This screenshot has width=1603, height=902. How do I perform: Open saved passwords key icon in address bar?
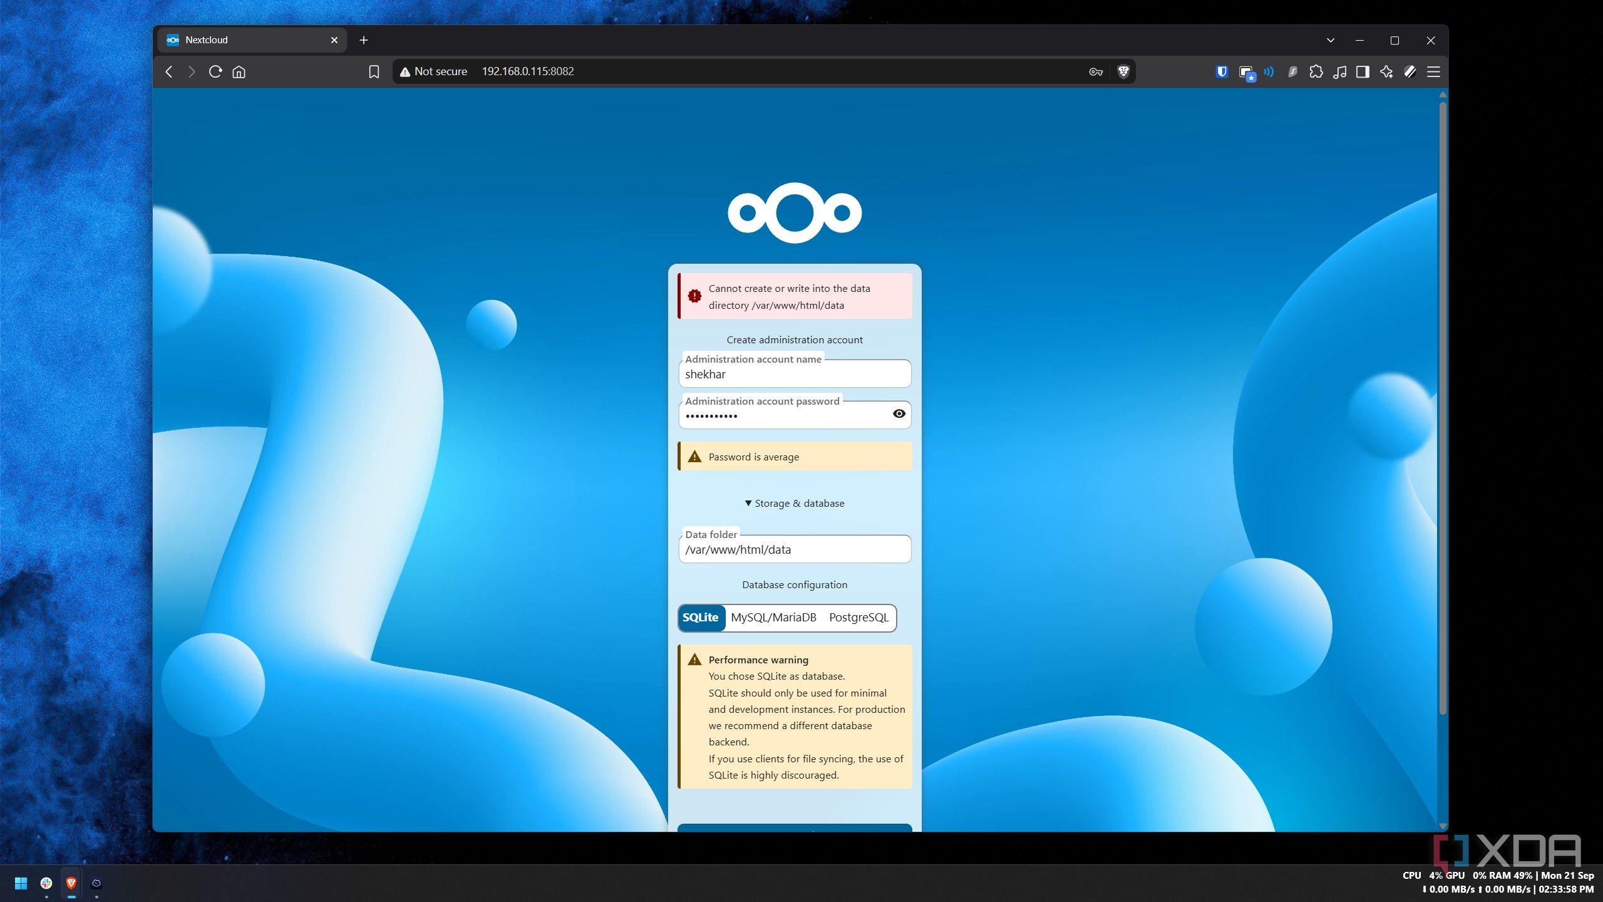[1095, 71]
